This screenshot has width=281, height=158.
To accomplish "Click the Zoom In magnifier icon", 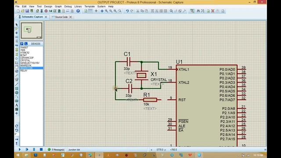I will pos(106,11).
